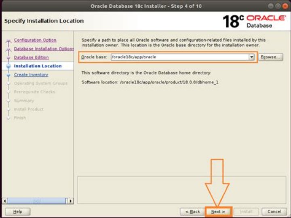Click the Configuration Option step marker icon
The height and width of the screenshot is (218, 291).
8,41
